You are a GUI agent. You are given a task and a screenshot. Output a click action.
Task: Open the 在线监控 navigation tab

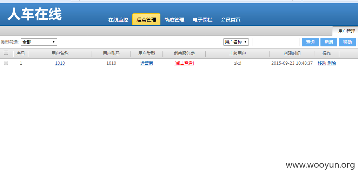tap(118, 20)
